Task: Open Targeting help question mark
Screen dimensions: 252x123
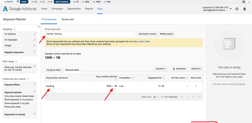Action: [x=14, y=29]
